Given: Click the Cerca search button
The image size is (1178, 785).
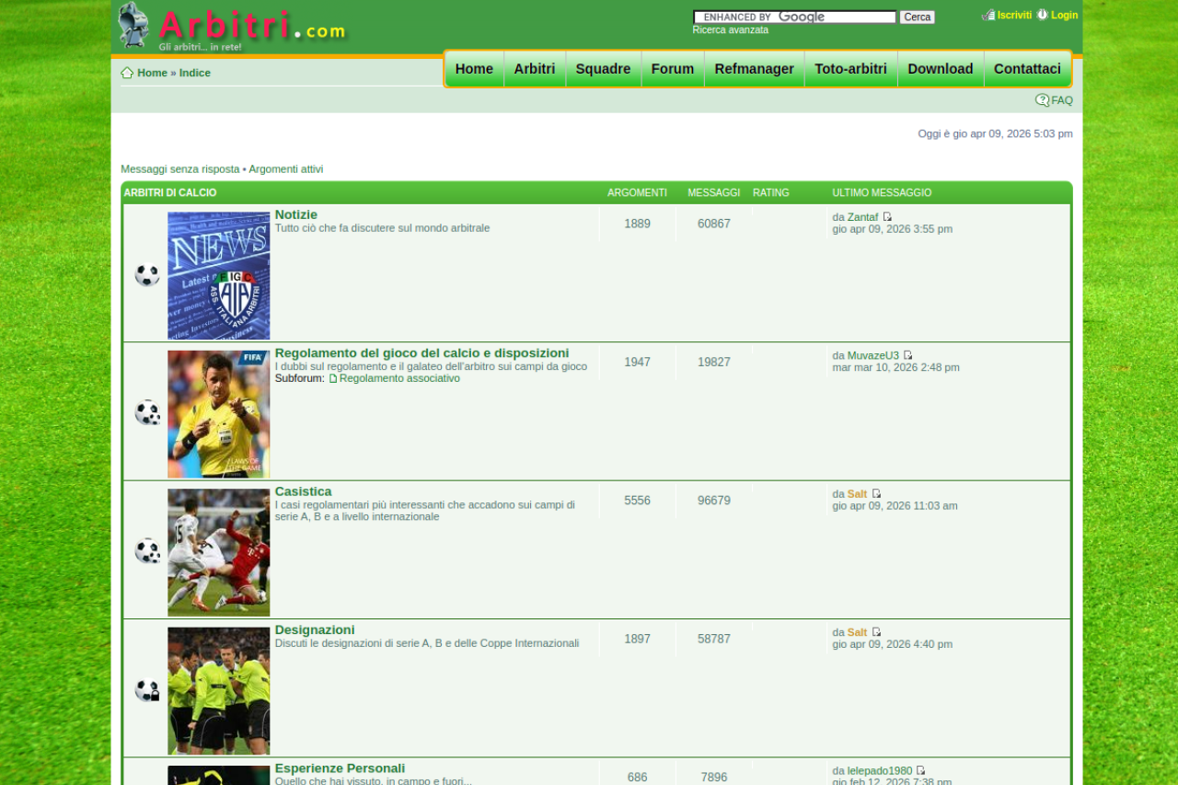Looking at the screenshot, I should pyautogui.click(x=917, y=17).
